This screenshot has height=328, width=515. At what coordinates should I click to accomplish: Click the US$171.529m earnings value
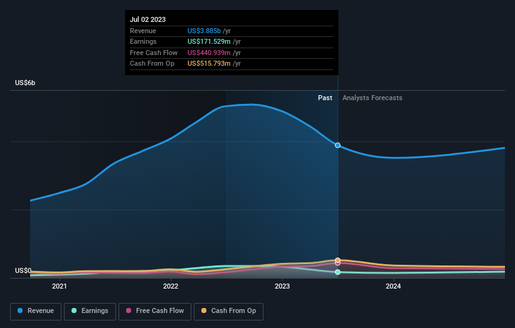(209, 41)
